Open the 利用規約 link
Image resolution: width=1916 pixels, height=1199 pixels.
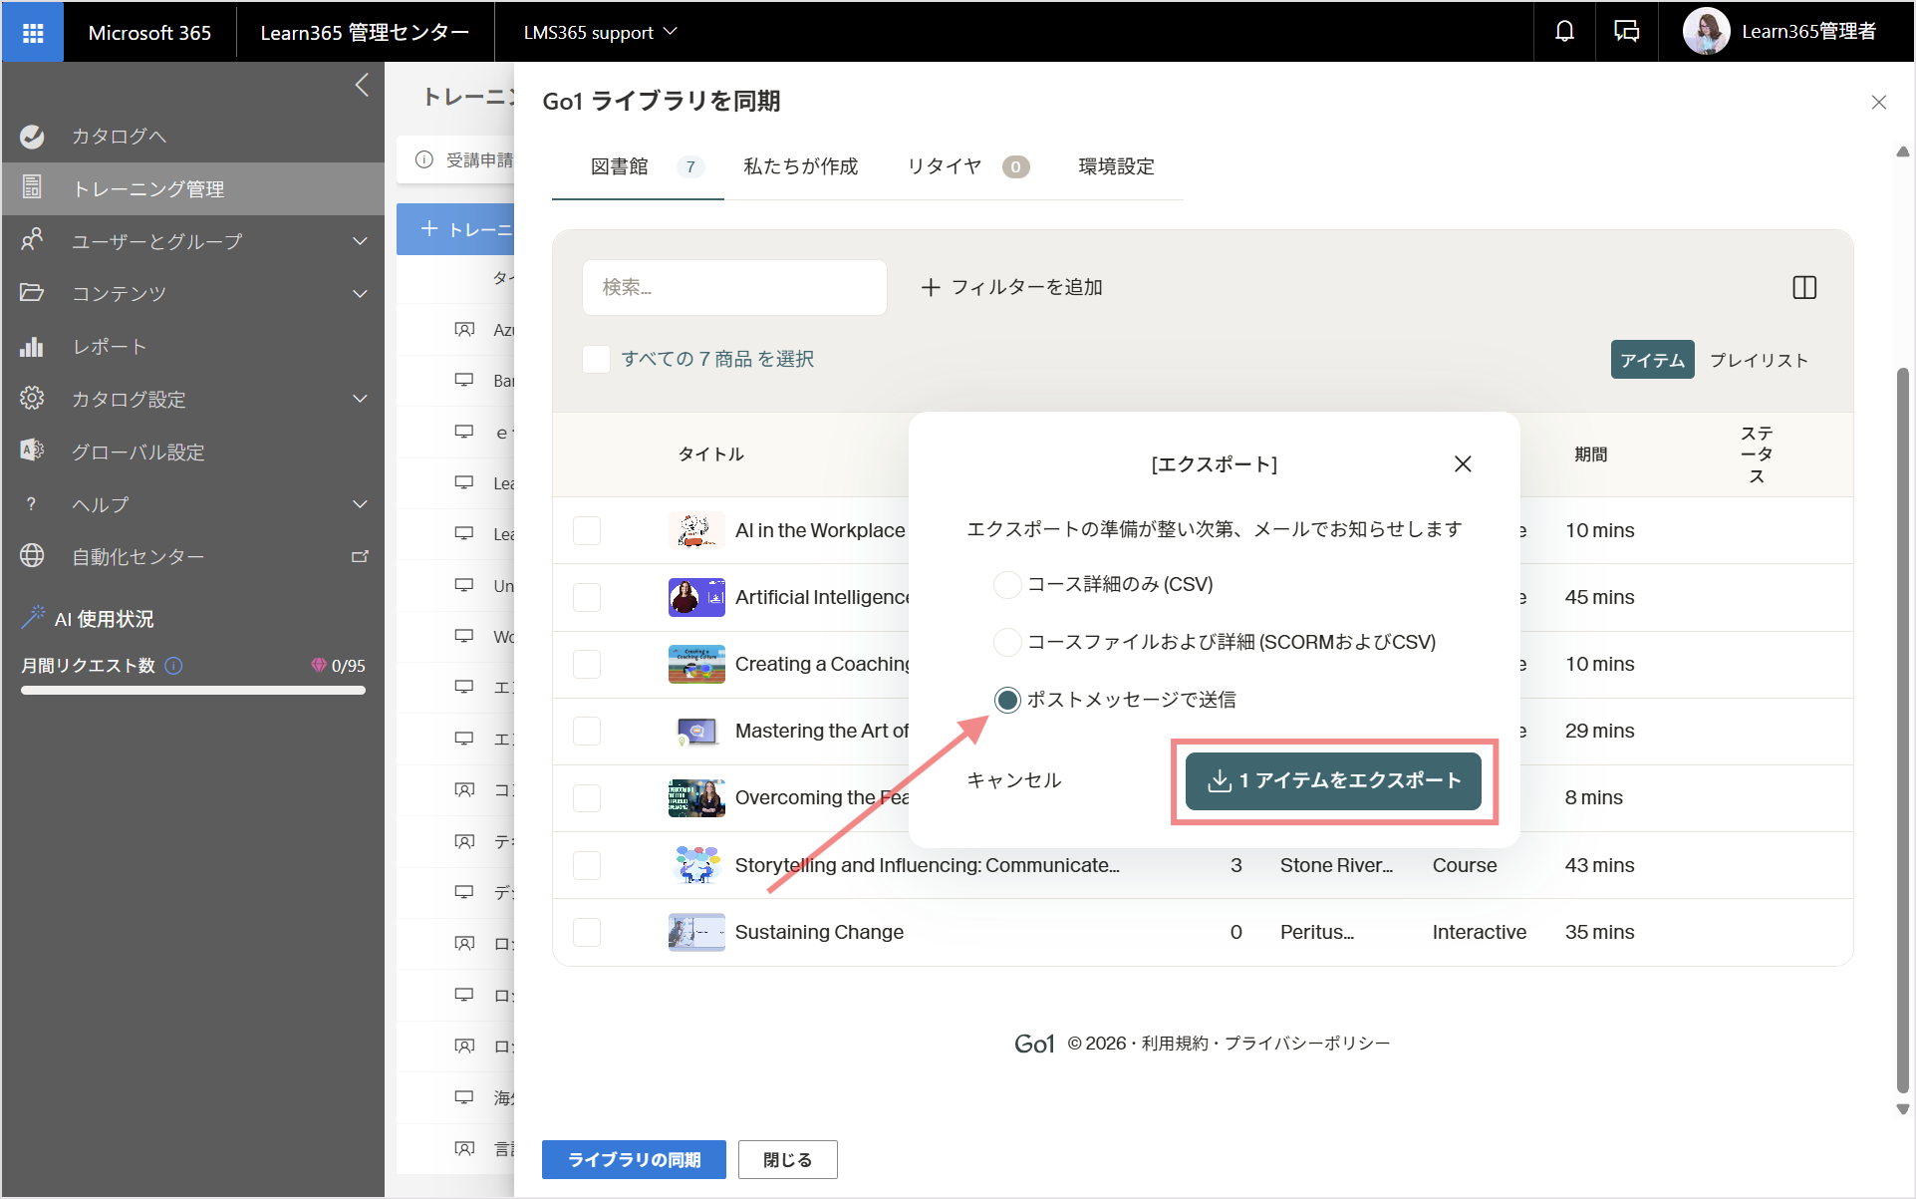tap(1175, 1044)
